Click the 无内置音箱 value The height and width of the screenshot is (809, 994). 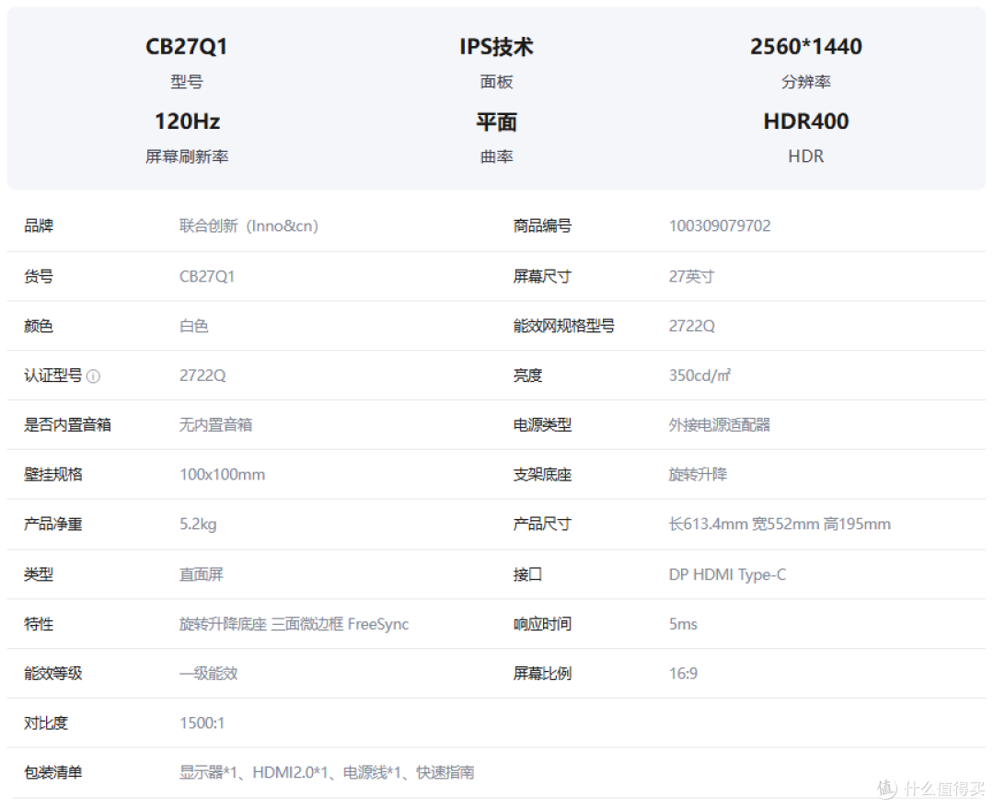(215, 425)
